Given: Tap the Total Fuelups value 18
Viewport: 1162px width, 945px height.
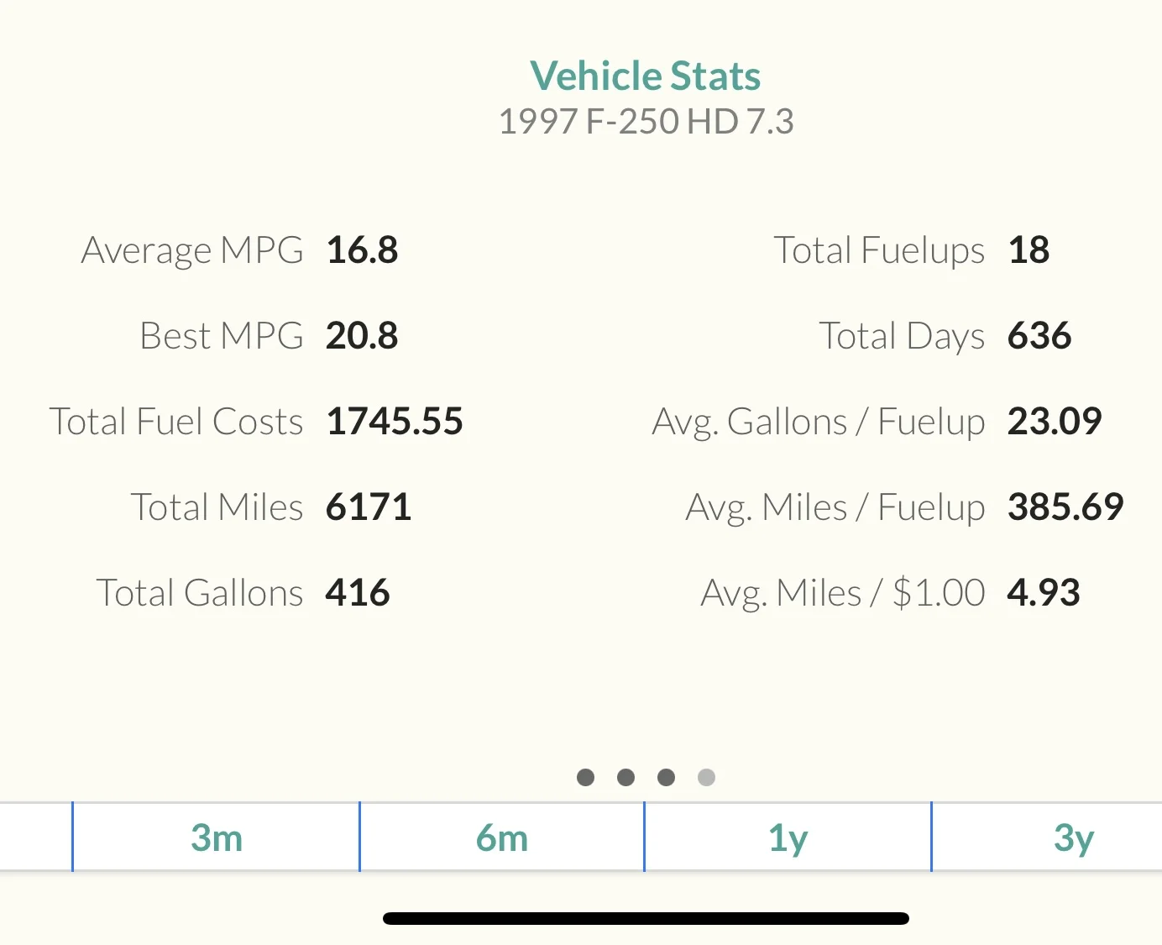Looking at the screenshot, I should pos(1029,250).
